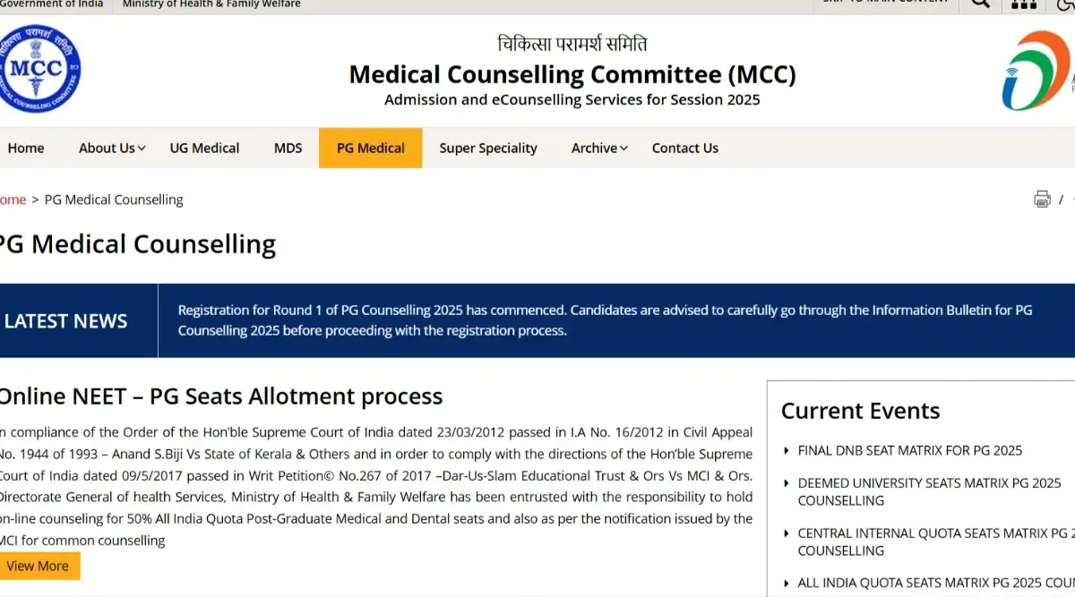Go to the MDS section
Screen dimensions: 1075x597
(288, 149)
